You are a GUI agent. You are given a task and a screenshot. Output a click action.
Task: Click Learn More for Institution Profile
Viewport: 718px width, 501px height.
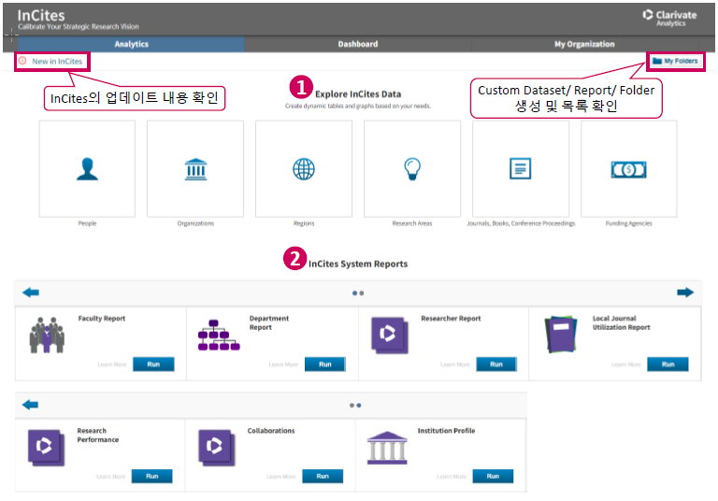pyautogui.click(x=452, y=477)
